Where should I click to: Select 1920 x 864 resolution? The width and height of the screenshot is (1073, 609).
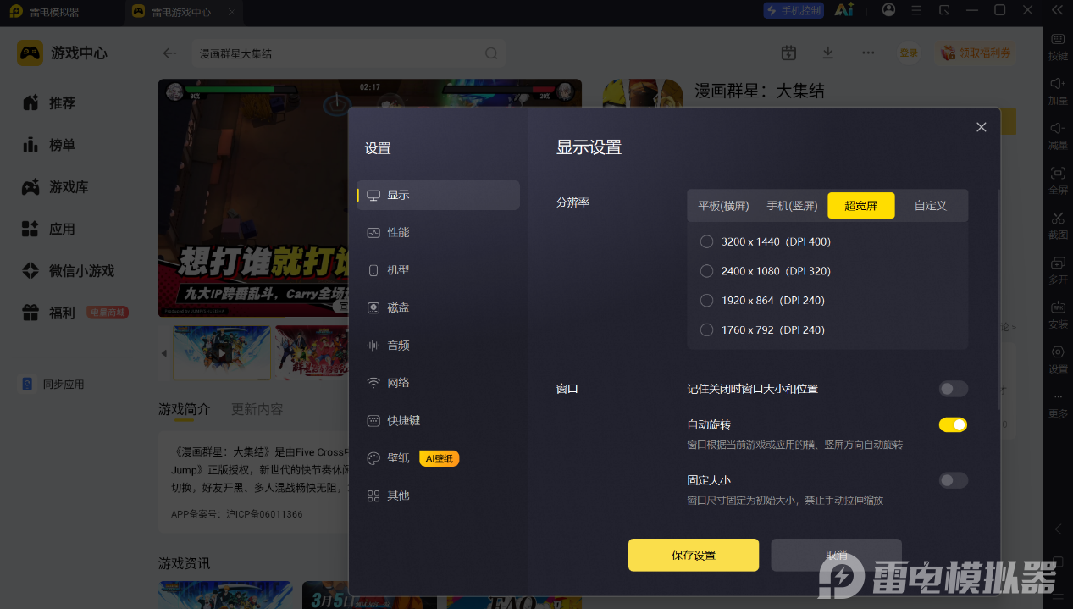[706, 301]
